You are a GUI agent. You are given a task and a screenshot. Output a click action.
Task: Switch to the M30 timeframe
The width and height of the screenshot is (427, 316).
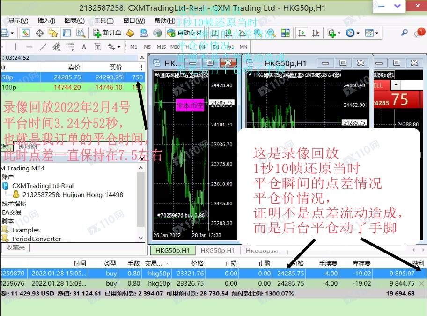tap(175, 47)
